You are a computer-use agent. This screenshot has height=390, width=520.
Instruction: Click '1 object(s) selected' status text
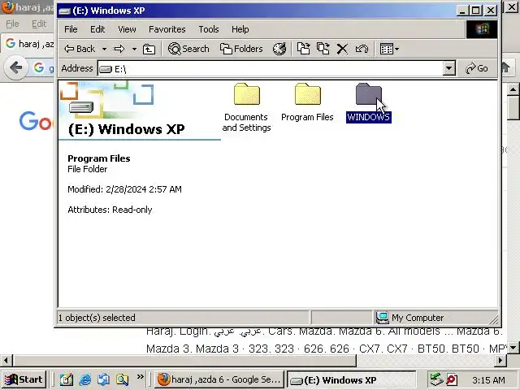click(97, 318)
